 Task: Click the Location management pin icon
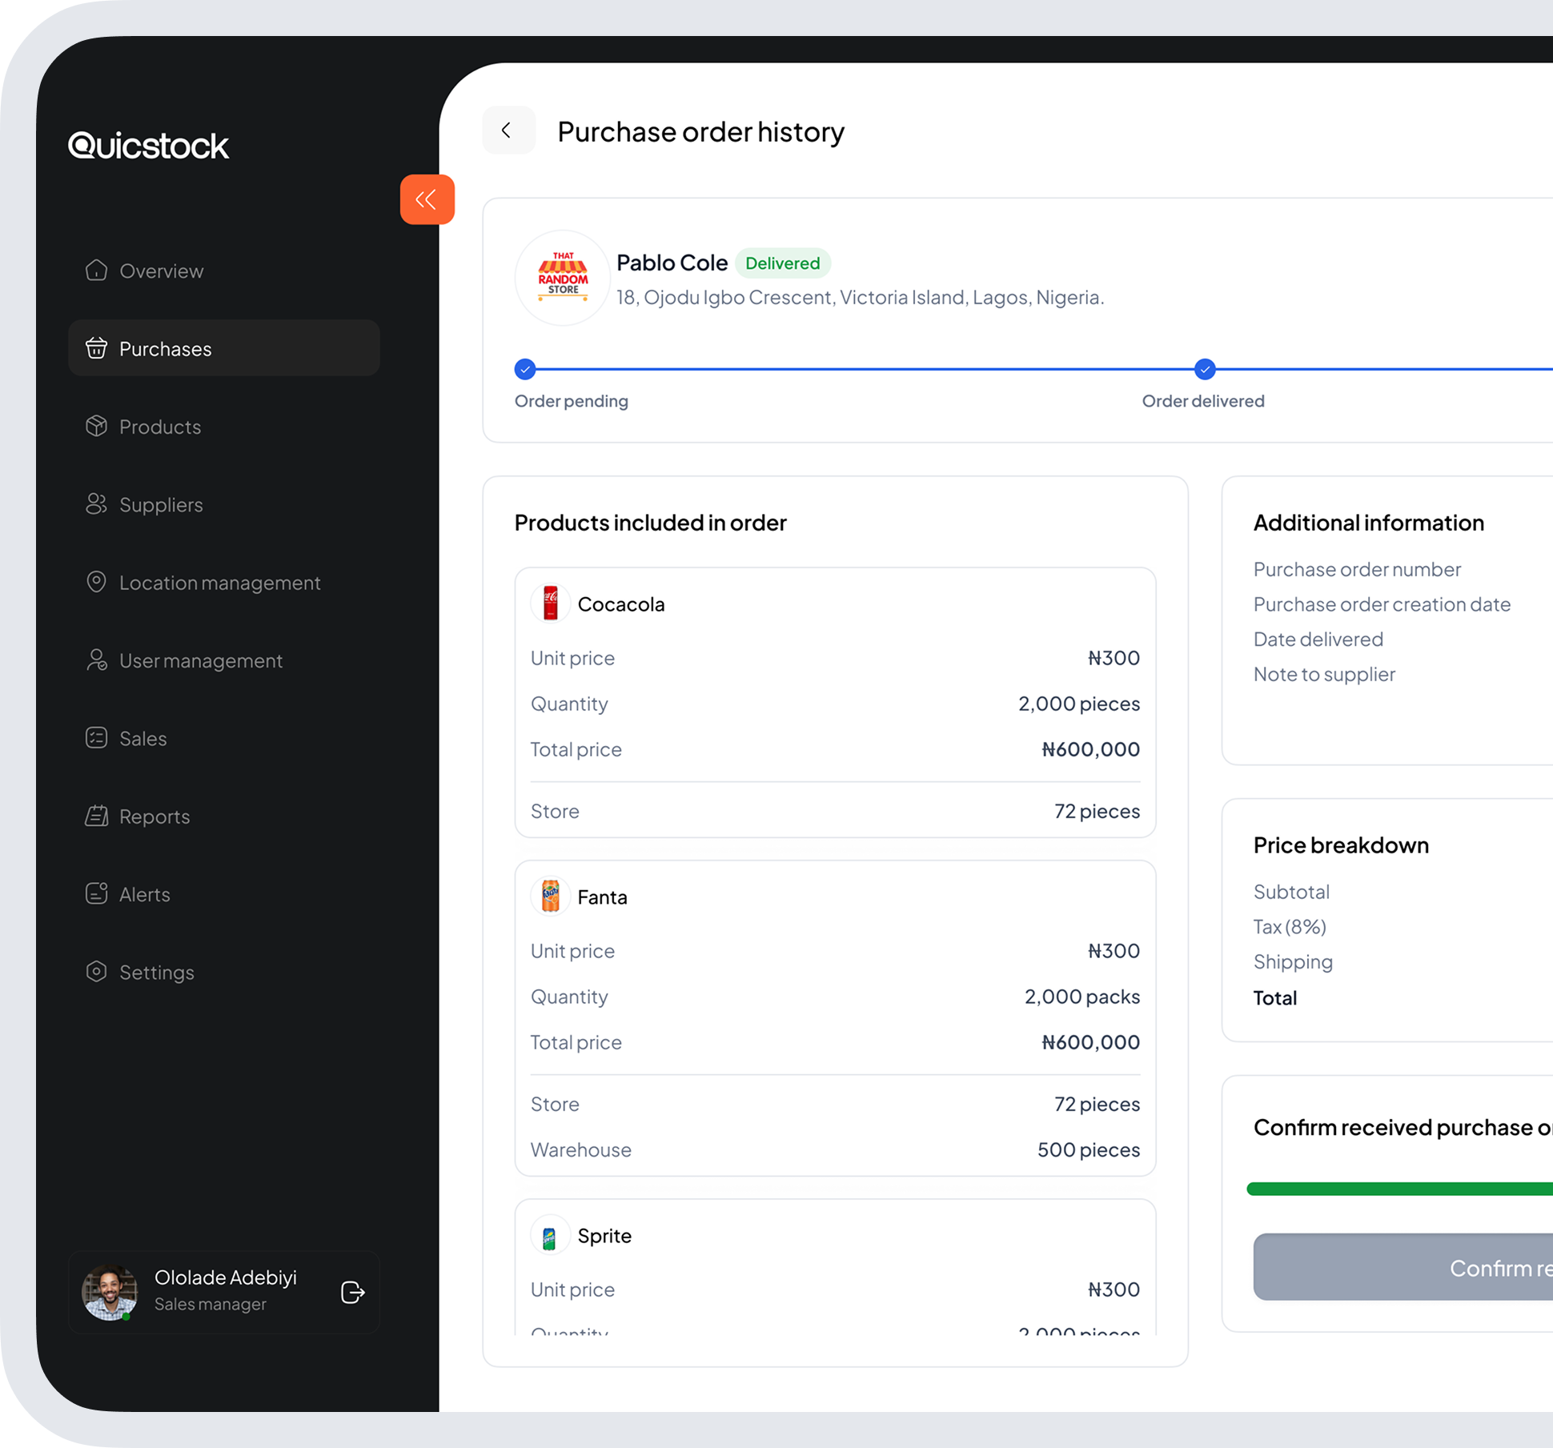tap(96, 582)
